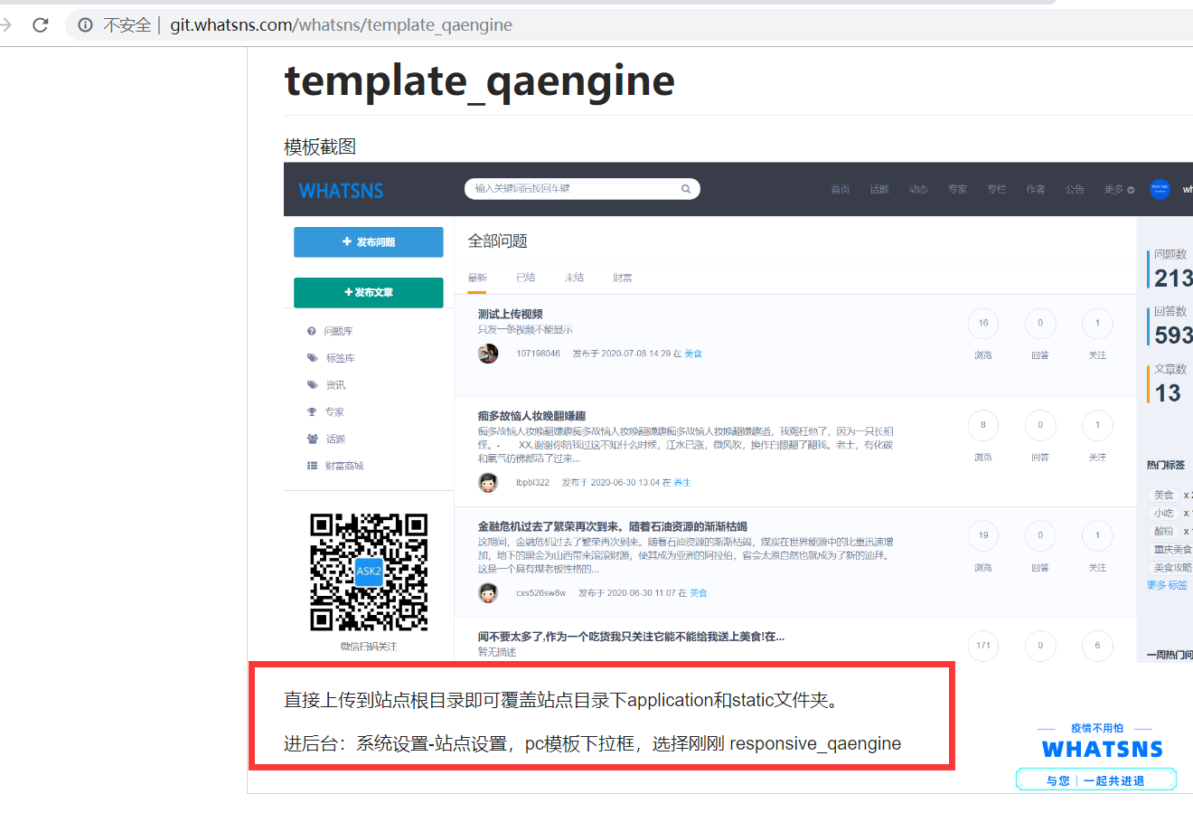Switch to the 已结 tab
This screenshot has height=822, width=1193.
click(525, 278)
